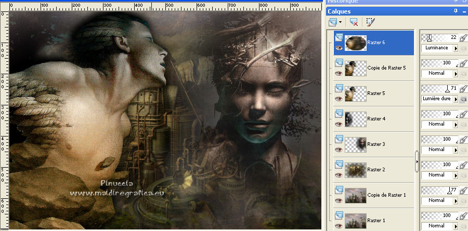
Task: Select layer name Raster 6
Action: pyautogui.click(x=376, y=43)
